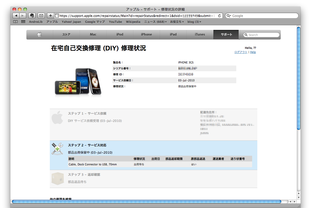Screen dimensions: 311x208
Task: Expand the お役立ち bookmark folder
Action: (x=177, y=22)
